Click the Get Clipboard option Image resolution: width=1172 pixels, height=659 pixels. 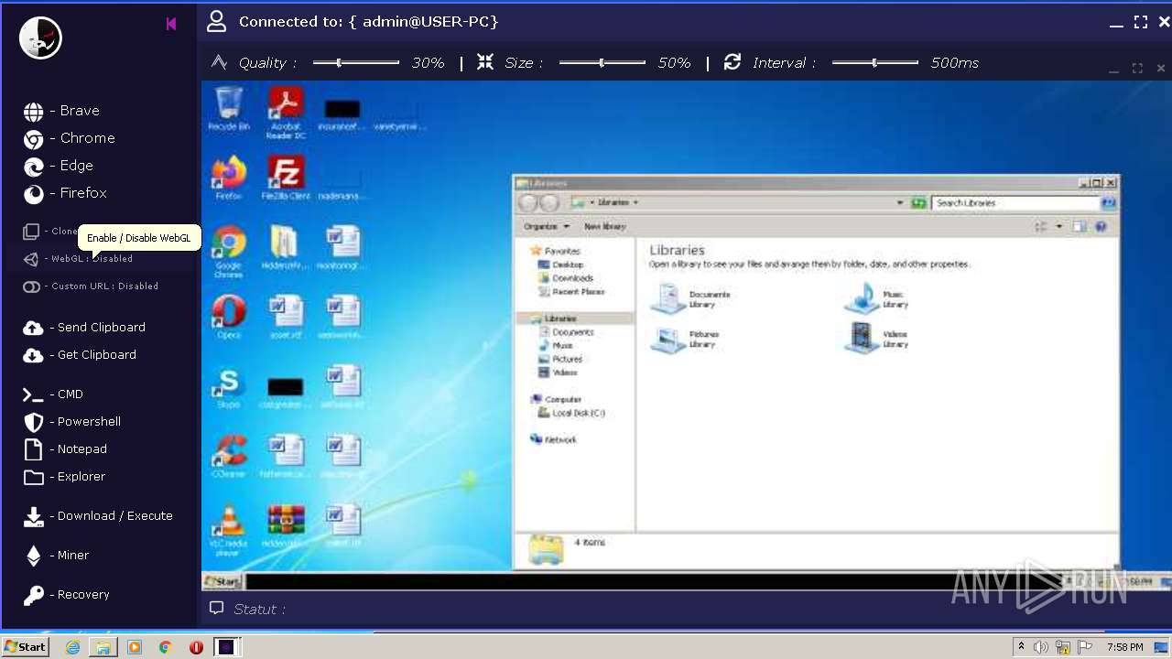point(80,355)
